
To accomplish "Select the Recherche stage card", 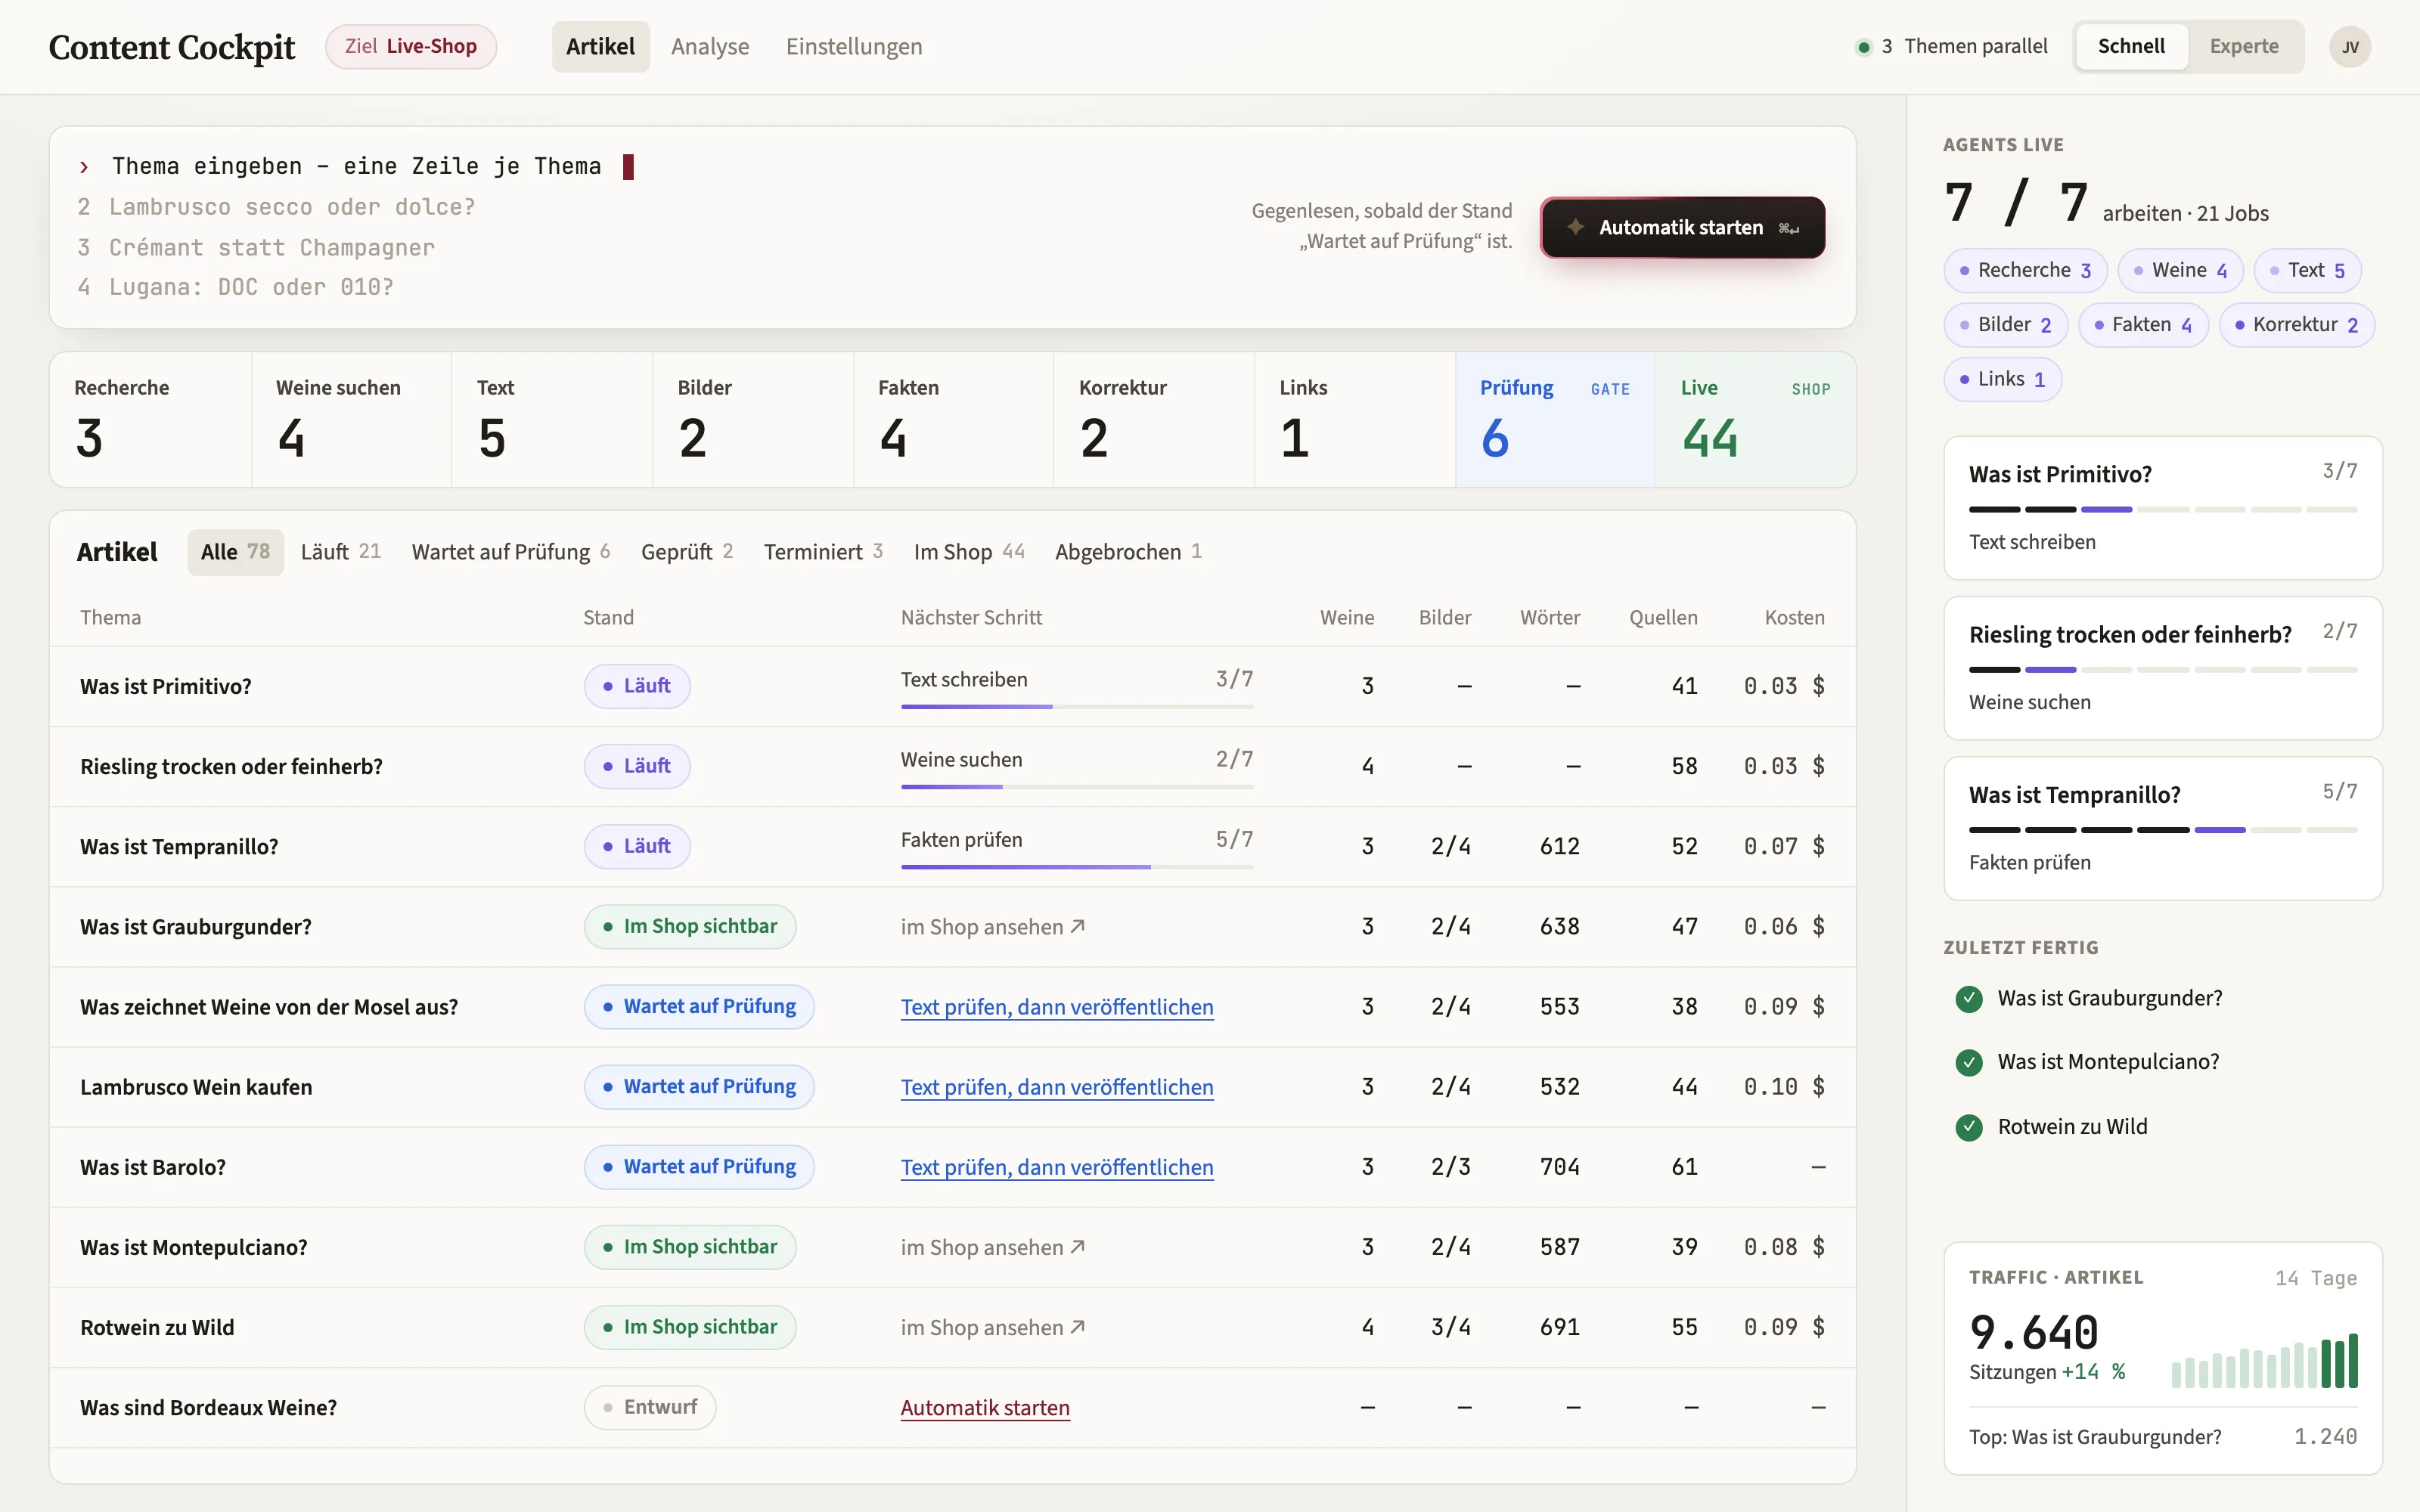I will tap(151, 420).
